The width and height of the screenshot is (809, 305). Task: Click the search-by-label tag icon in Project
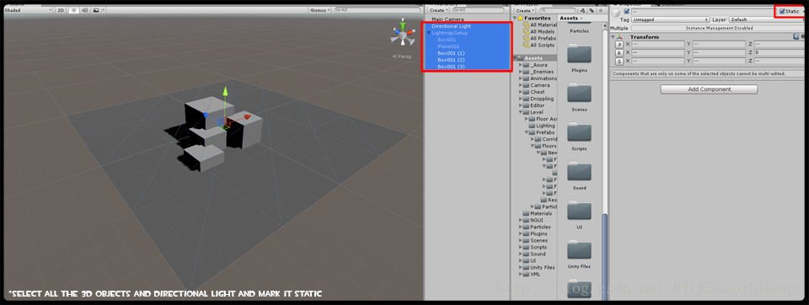592,10
